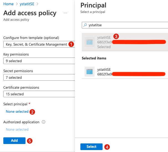Open Configure from template dropdown
The height and width of the screenshot is (152, 168).
pos(39,44)
